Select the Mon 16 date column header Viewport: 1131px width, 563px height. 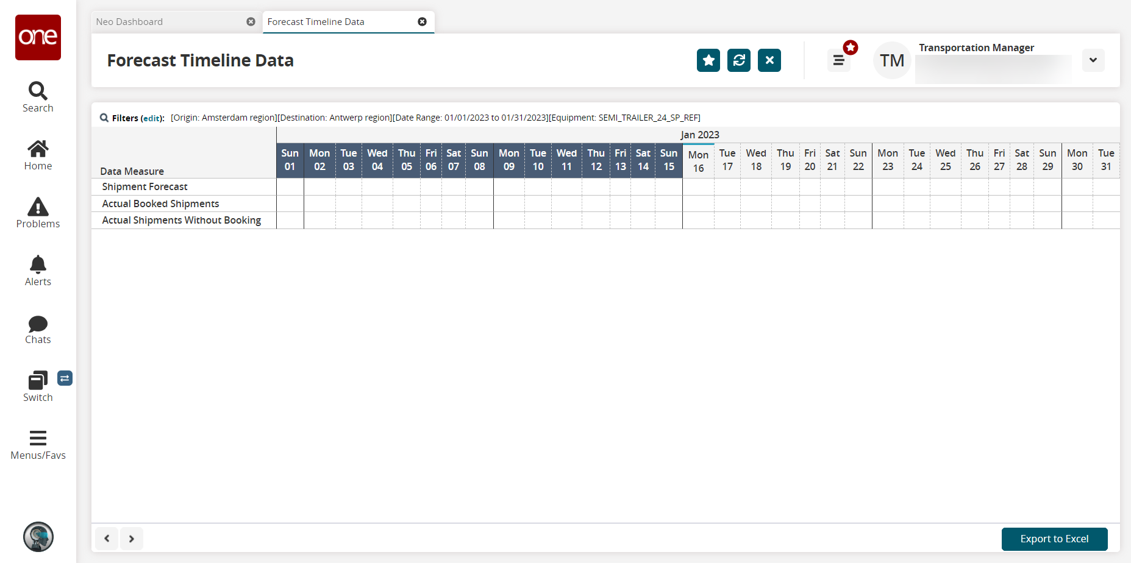coord(698,161)
